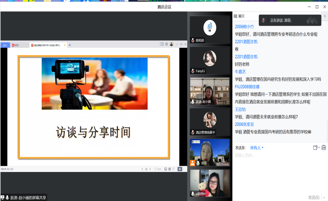Click the file send icon in chat
The height and width of the screenshot is (201, 328).
[315, 148]
